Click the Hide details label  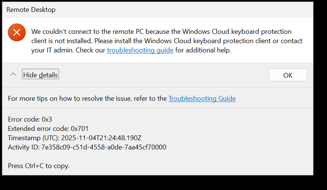[40, 75]
